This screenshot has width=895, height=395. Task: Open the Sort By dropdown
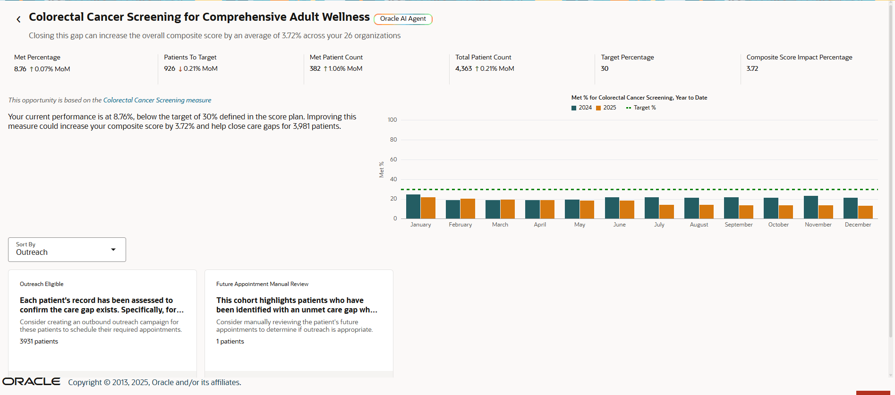[x=67, y=249]
